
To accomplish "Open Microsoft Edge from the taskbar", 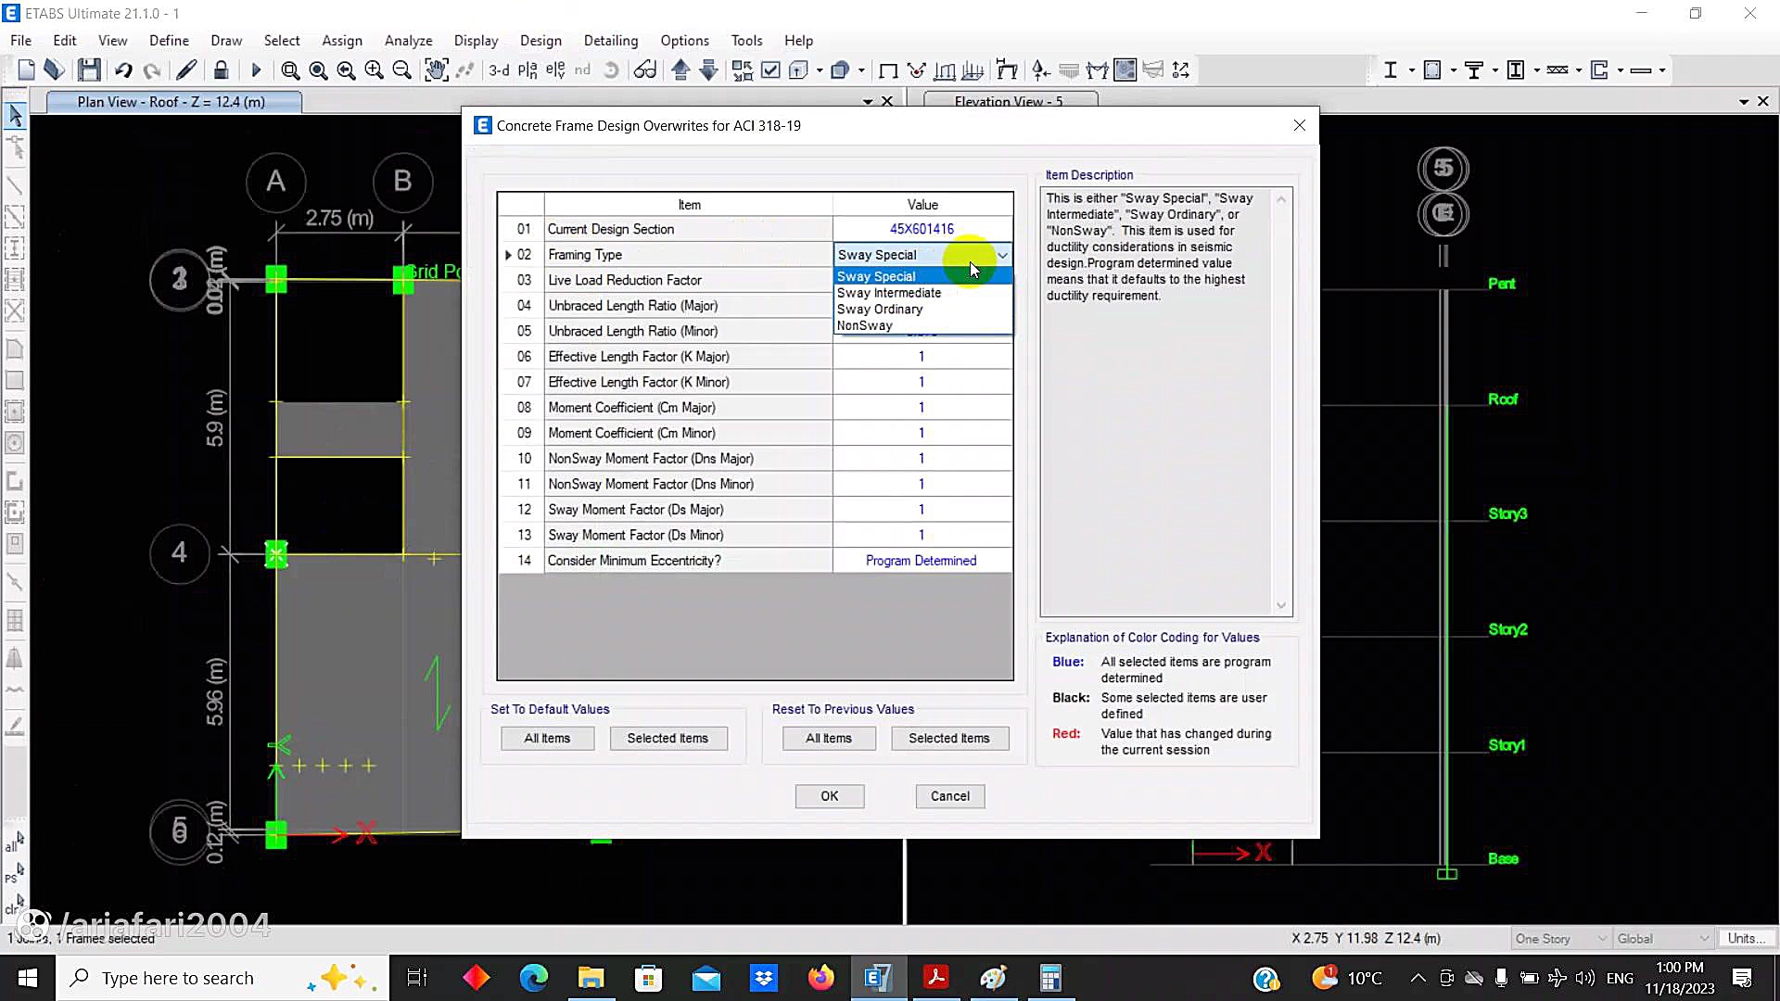I will tap(533, 978).
